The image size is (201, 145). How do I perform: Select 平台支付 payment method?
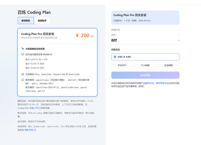click(122, 65)
